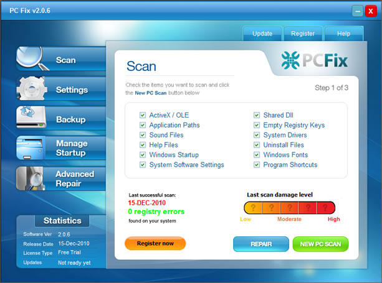
Task: Click the Step 1 of 3 indicator
Action: click(332, 88)
